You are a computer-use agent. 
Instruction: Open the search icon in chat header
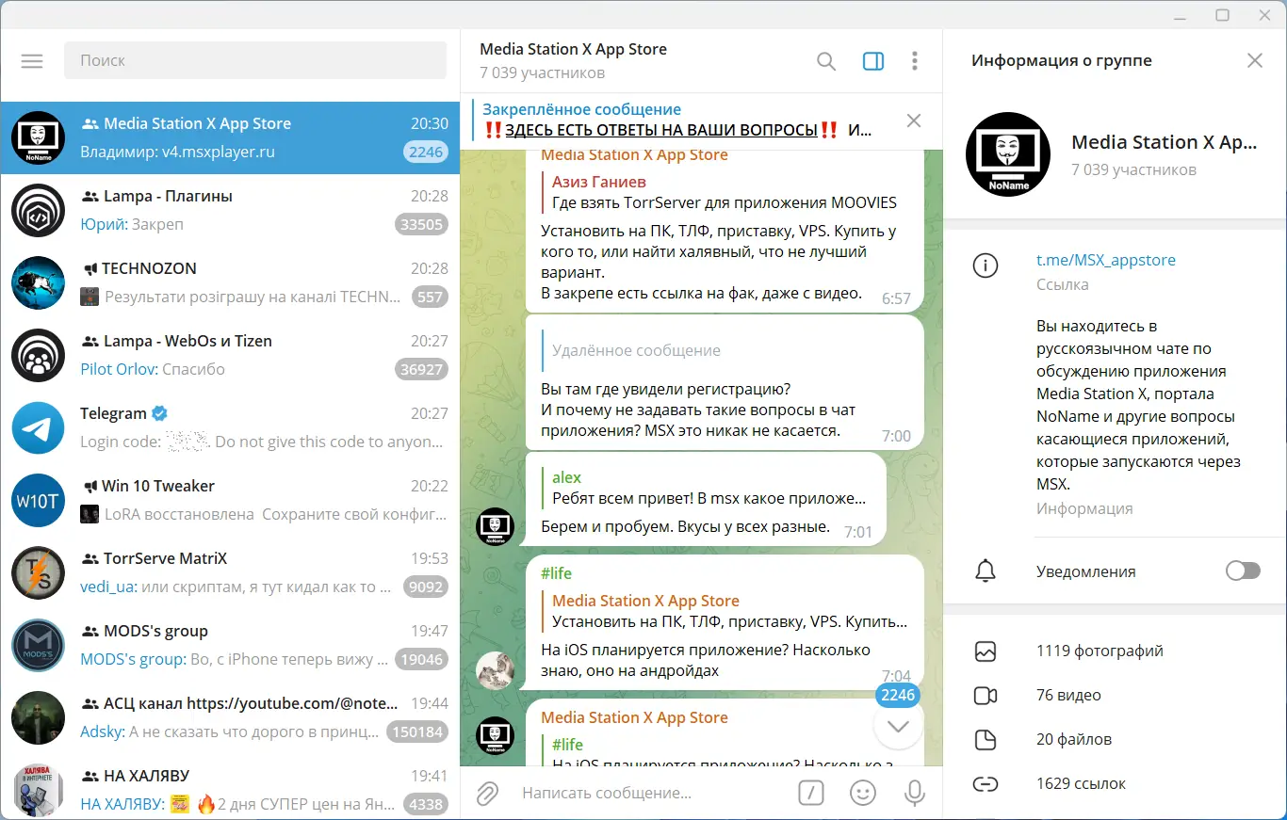825,60
